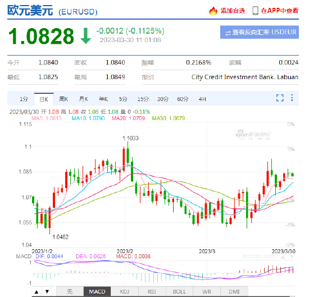Image resolution: width=309 pixels, height=297 pixels.
Task: Click the swap arrows icon on USDEUR button
Action: 228,33
